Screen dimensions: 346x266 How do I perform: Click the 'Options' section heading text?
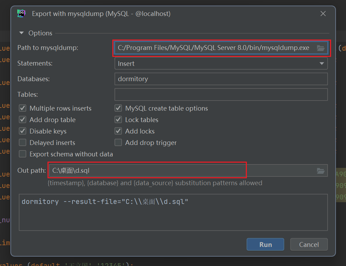pos(40,33)
